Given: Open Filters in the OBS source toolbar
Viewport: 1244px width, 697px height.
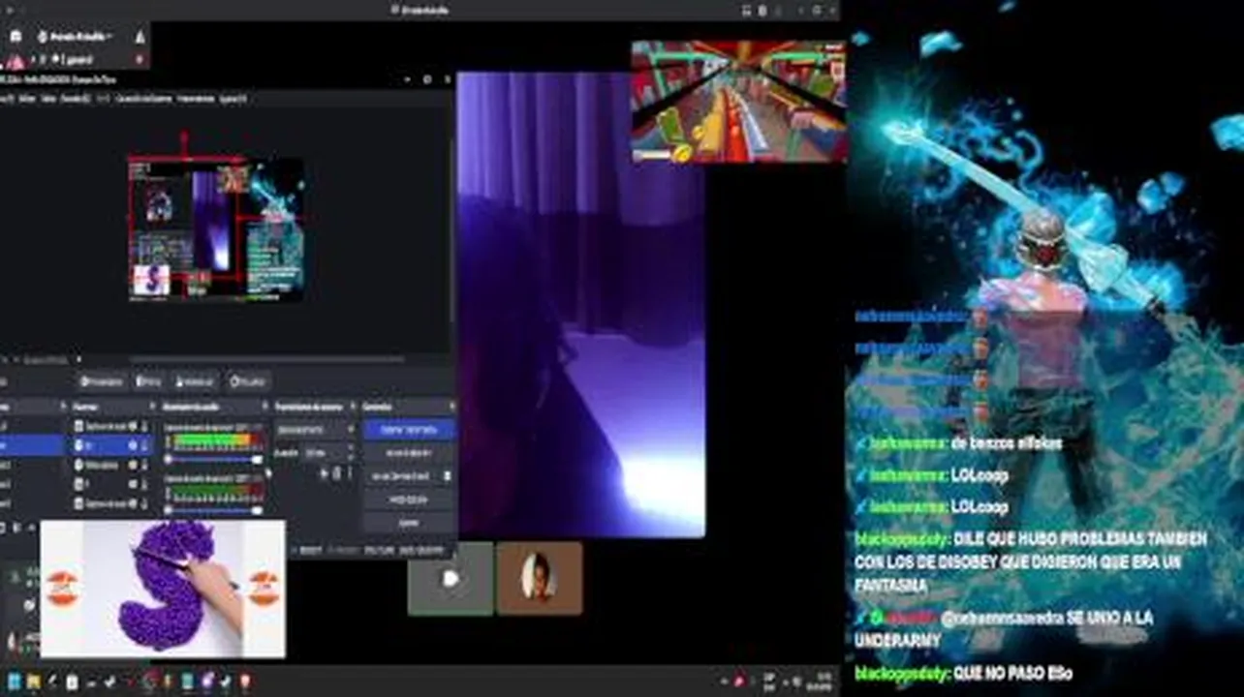Looking at the screenshot, I should coord(149,381).
